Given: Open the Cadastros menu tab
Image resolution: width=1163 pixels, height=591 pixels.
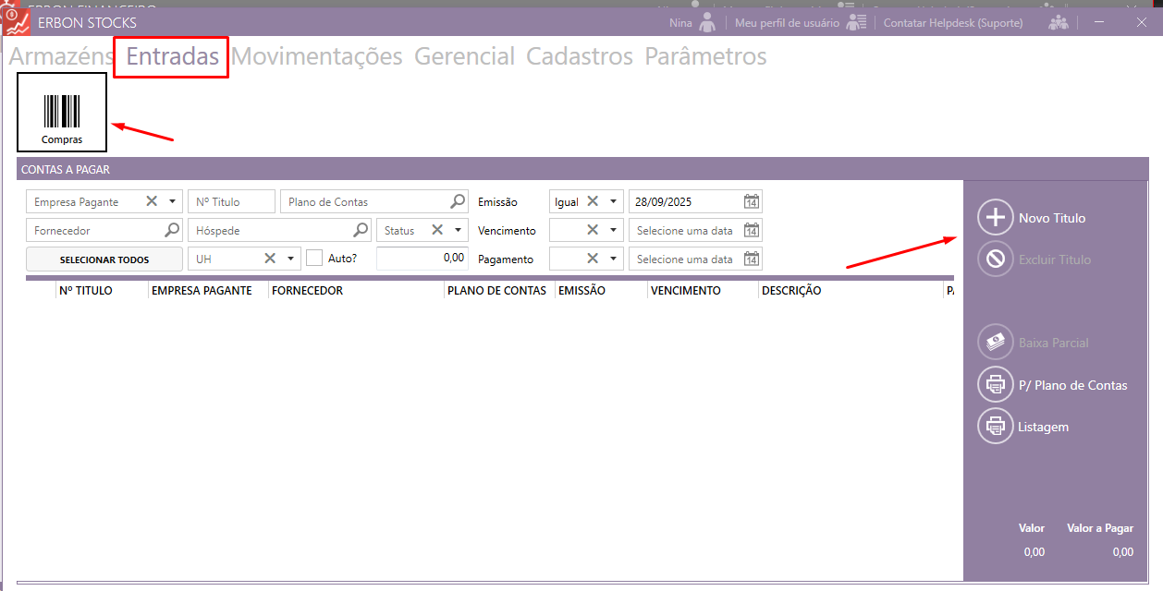Looking at the screenshot, I should point(579,56).
